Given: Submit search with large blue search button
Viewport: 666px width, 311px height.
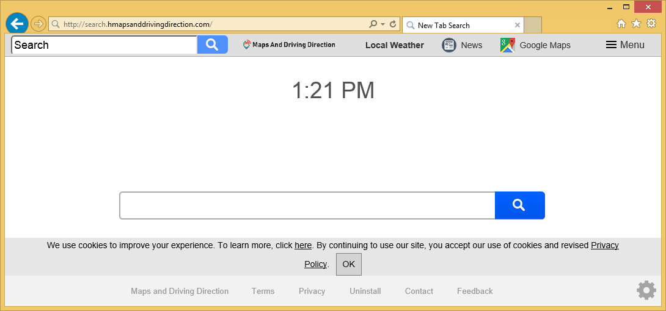Looking at the screenshot, I should 519,206.
